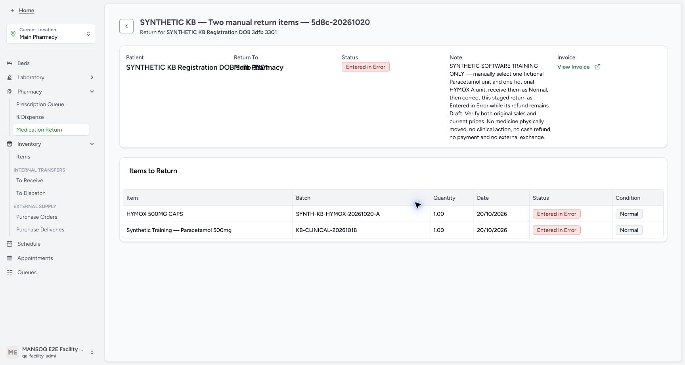Screen dimensions: 685x365
Task: Click the top Entered in Error status badge
Action: (365, 67)
